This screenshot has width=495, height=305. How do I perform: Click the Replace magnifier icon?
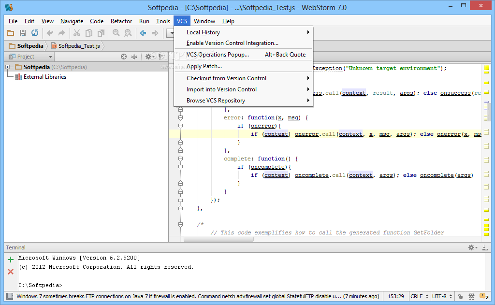pyautogui.click(x=128, y=33)
